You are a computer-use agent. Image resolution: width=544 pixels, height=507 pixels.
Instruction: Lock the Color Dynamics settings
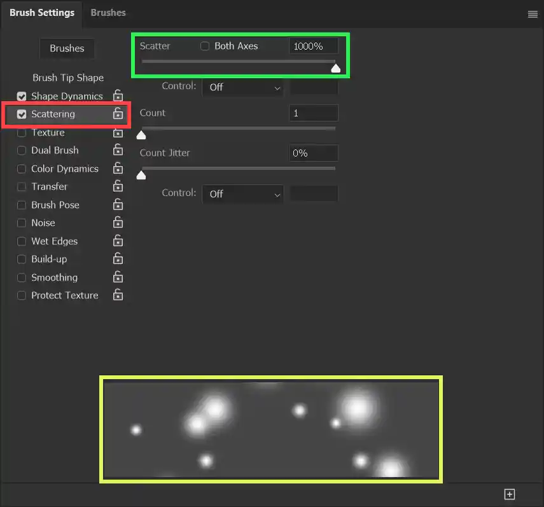click(118, 169)
